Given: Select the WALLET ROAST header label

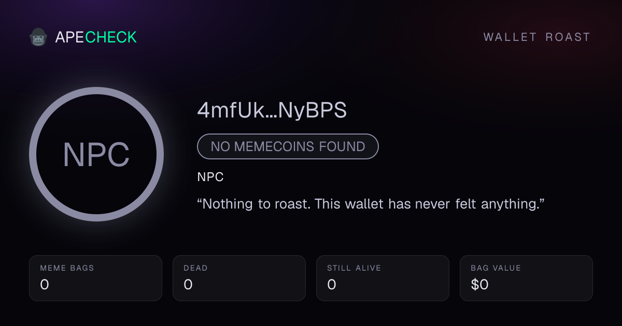Looking at the screenshot, I should [x=537, y=37].
